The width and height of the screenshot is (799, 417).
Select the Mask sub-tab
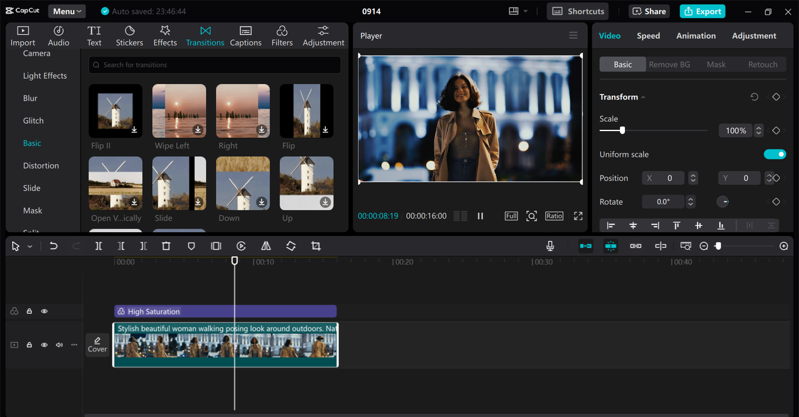[716, 64]
